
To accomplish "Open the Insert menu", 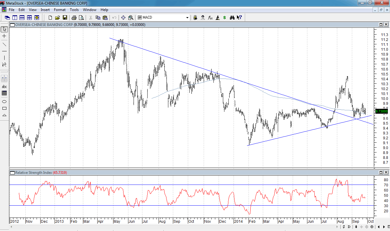I will (x=45, y=10).
